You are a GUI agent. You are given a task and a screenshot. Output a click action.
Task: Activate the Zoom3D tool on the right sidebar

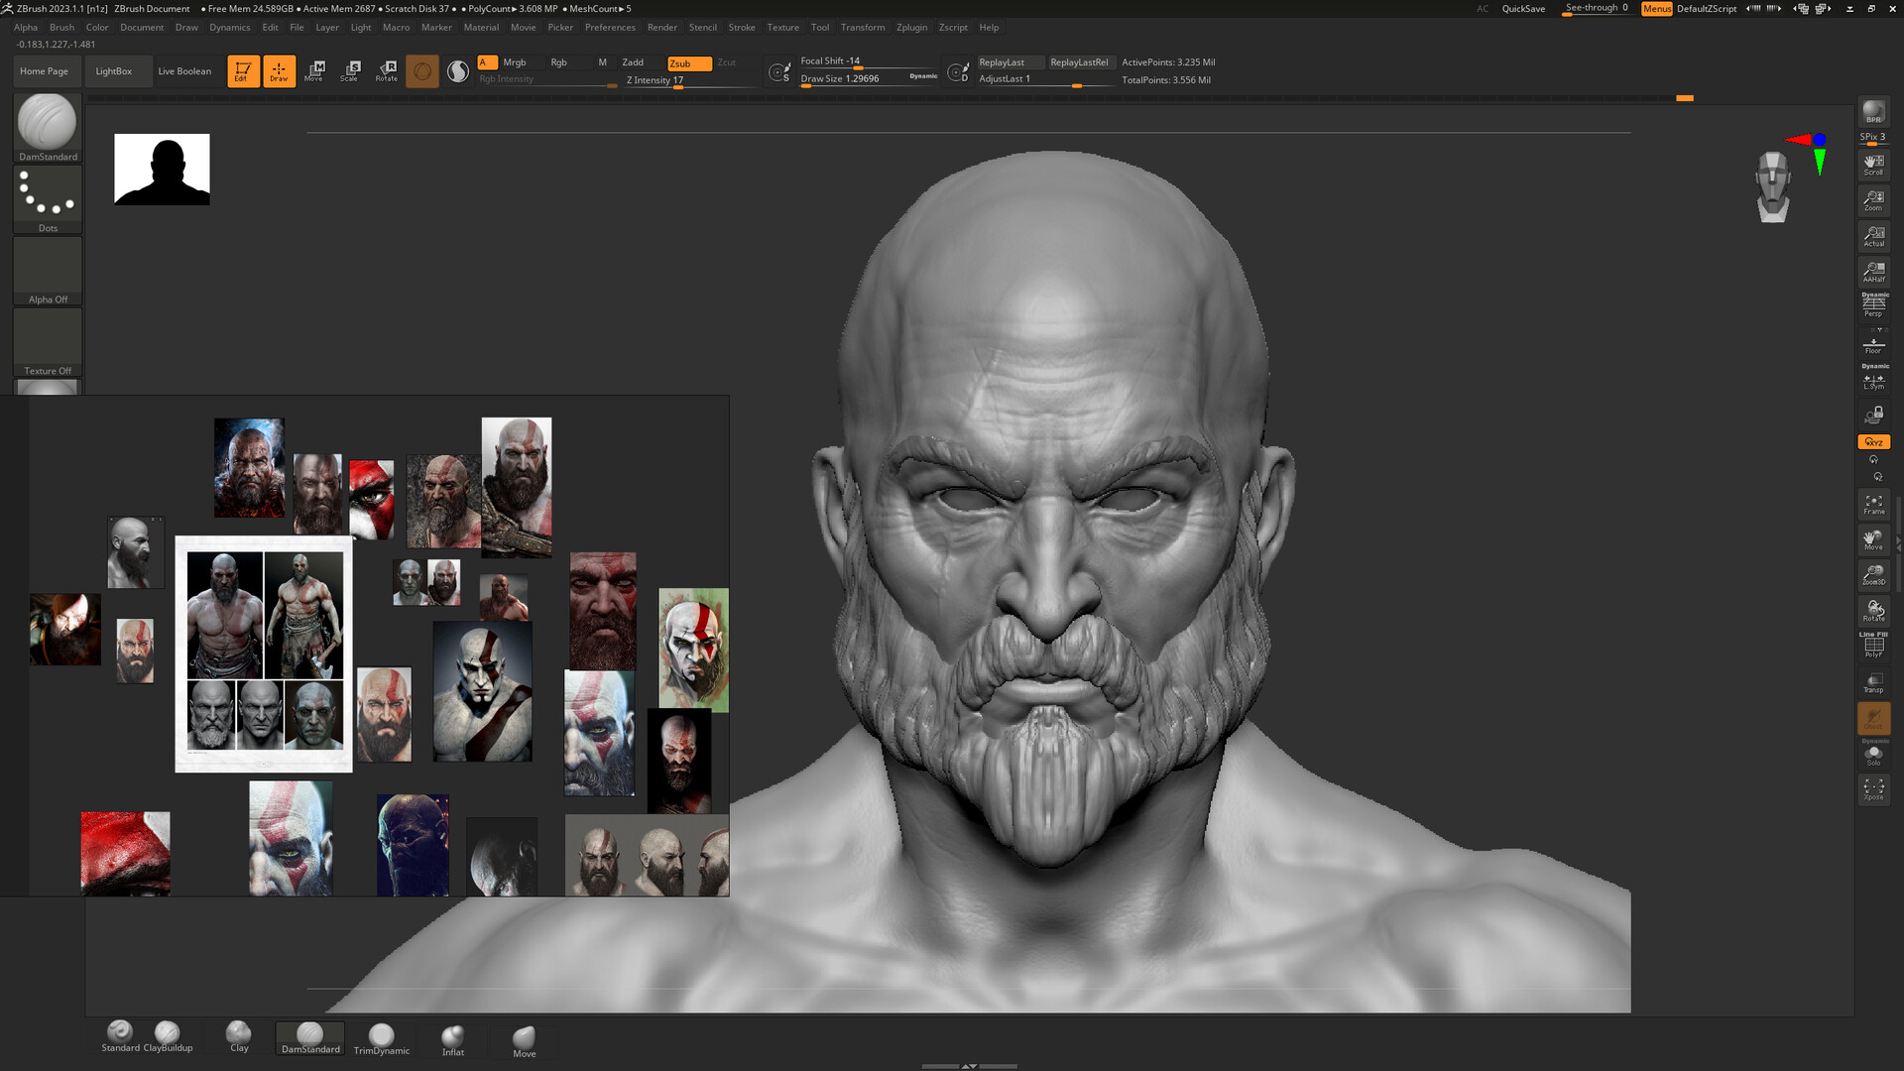coord(1874,574)
